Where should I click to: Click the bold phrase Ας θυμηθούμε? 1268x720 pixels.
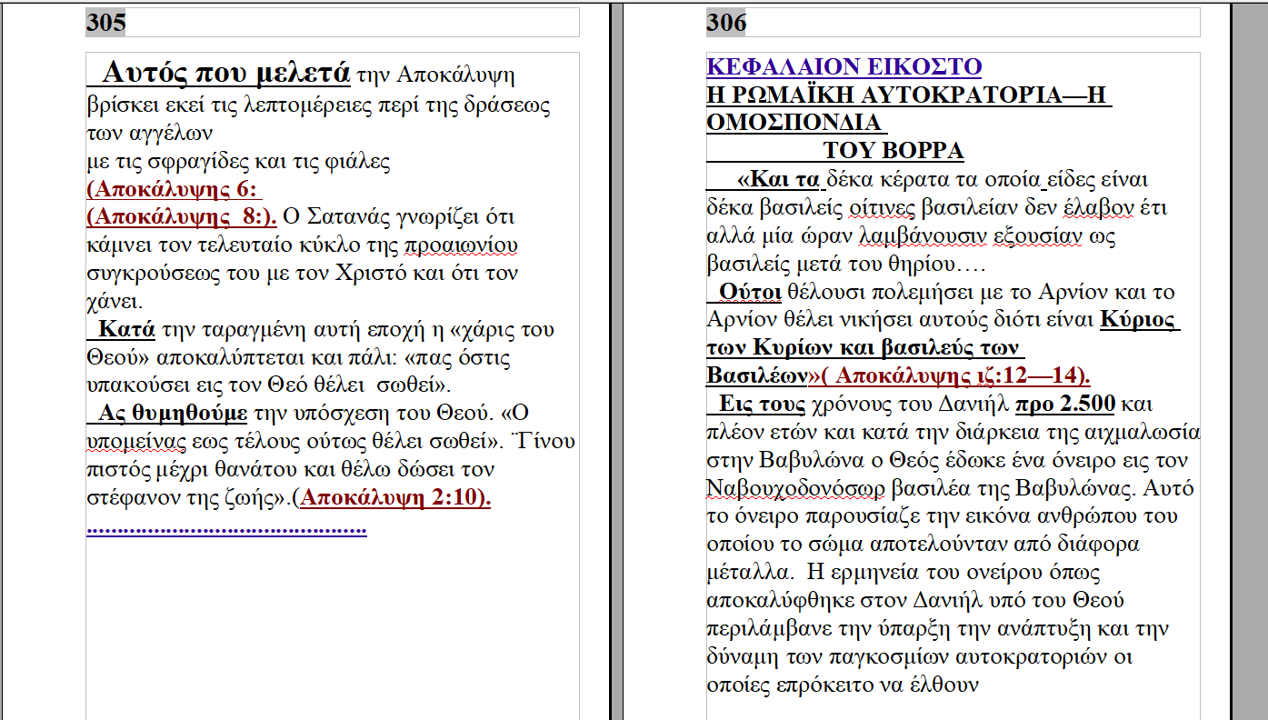(x=172, y=414)
